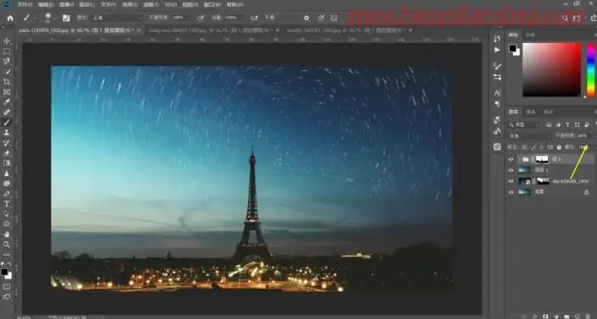The width and height of the screenshot is (597, 319).
Task: Hide the sky-828648_1920 layer
Action: coord(511,181)
